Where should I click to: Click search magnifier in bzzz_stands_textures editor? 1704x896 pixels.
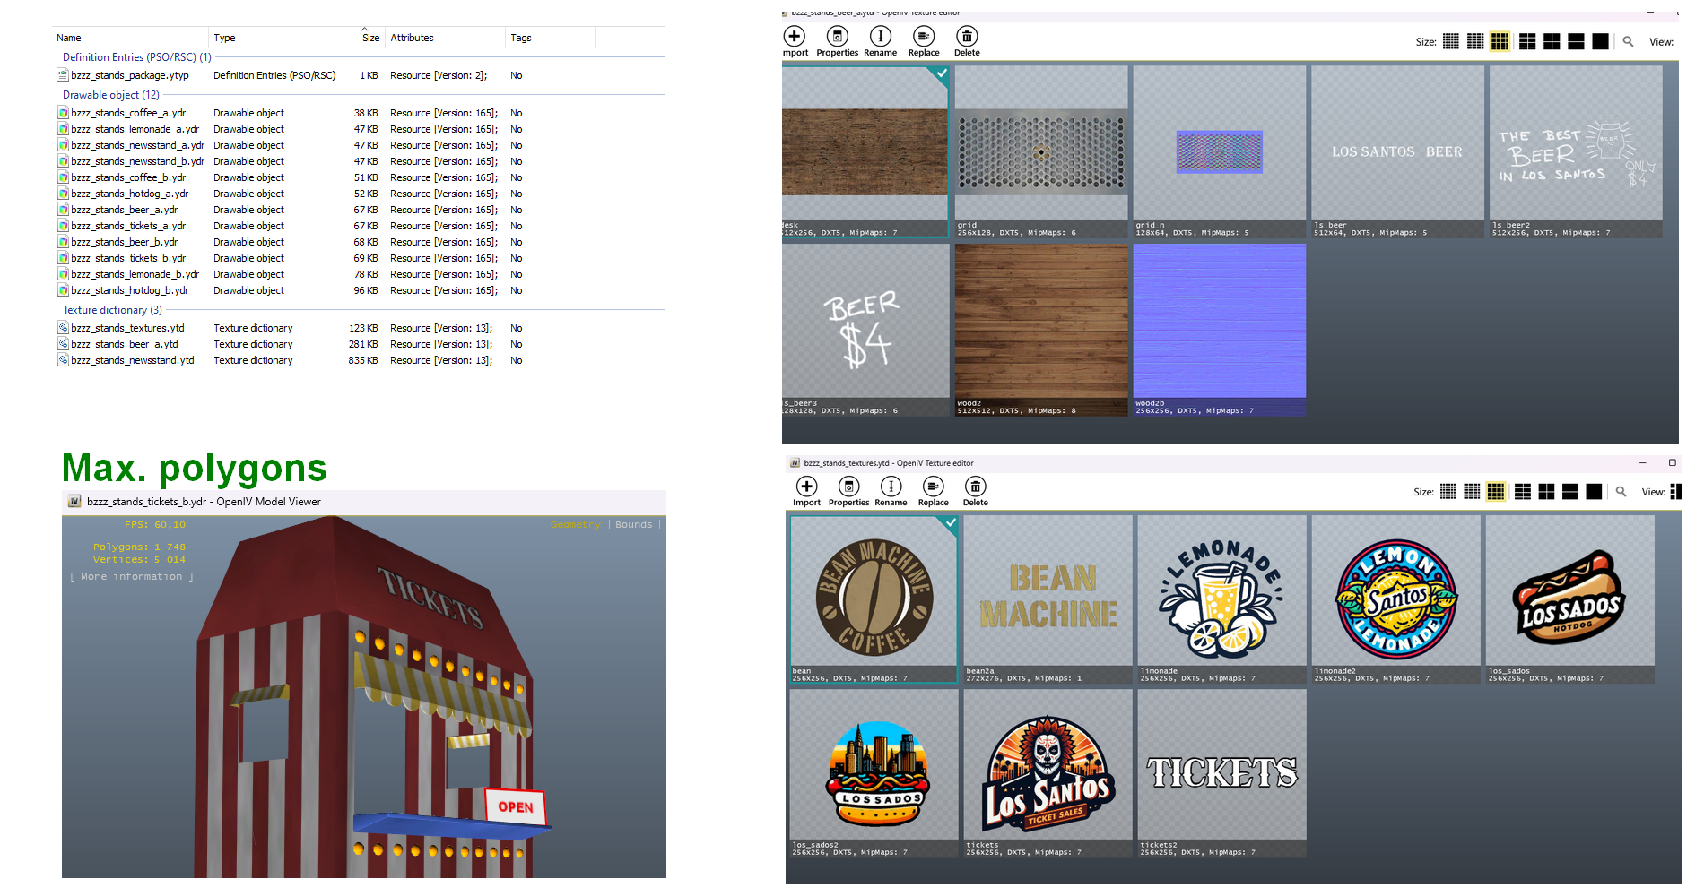[1621, 491]
